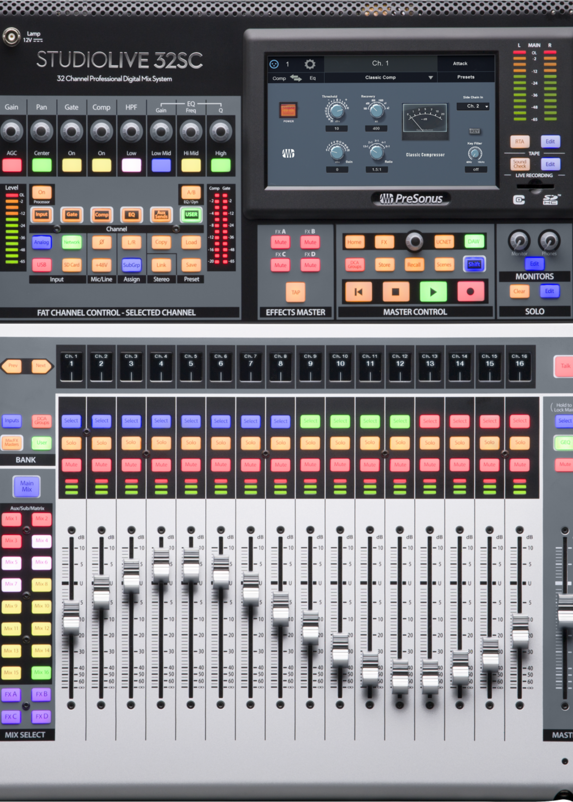Toggle the Fat Channel Processor On button
The image size is (573, 802).
click(x=42, y=192)
